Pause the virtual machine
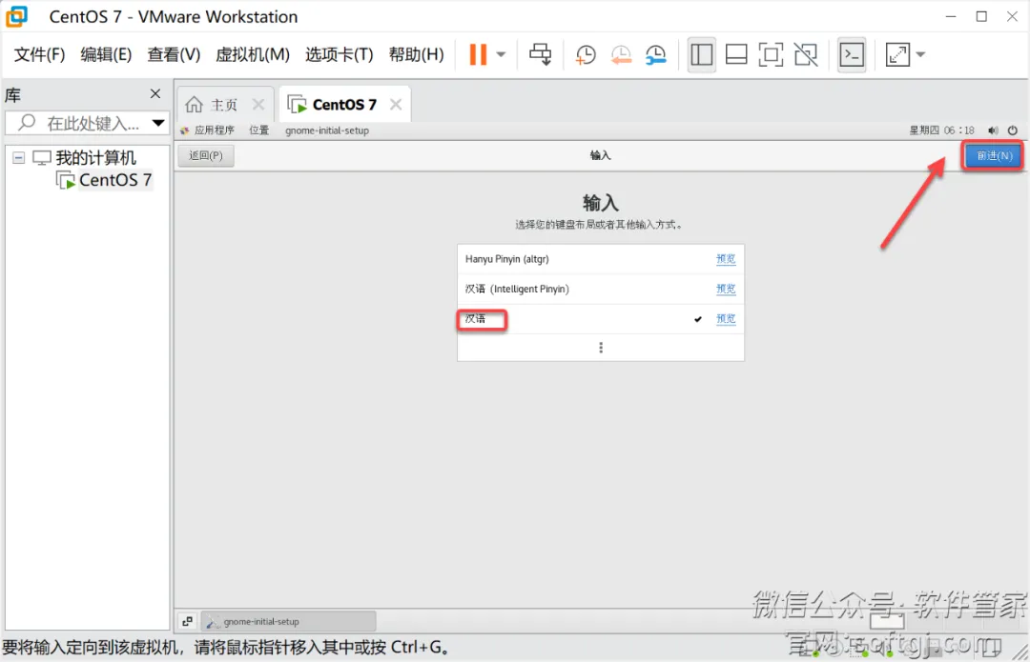Viewport: 1030px width, 662px height. click(x=478, y=54)
